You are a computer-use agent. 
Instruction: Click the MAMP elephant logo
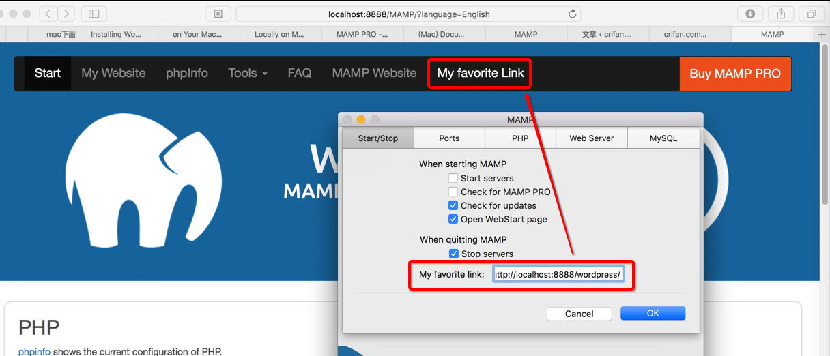[143, 179]
